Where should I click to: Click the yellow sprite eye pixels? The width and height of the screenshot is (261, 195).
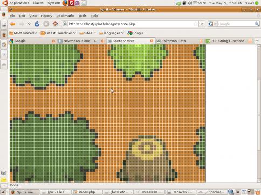147,148
